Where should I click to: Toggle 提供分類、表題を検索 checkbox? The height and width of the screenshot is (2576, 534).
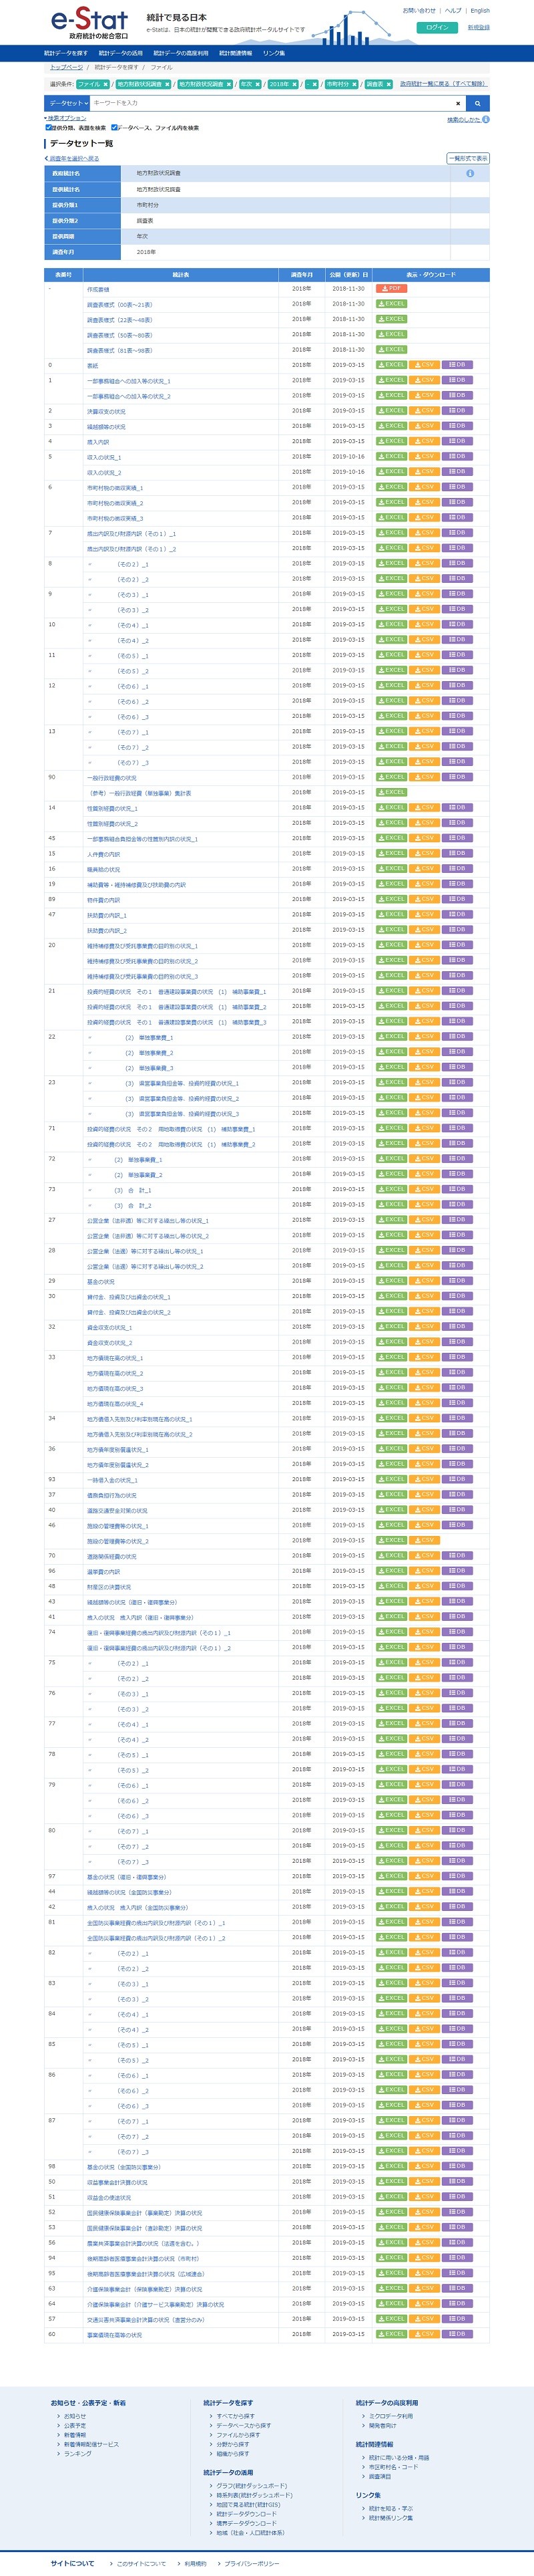coord(49,128)
